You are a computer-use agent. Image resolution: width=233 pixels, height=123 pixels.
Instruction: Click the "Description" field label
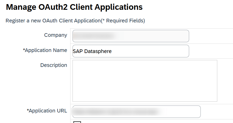[53, 65]
